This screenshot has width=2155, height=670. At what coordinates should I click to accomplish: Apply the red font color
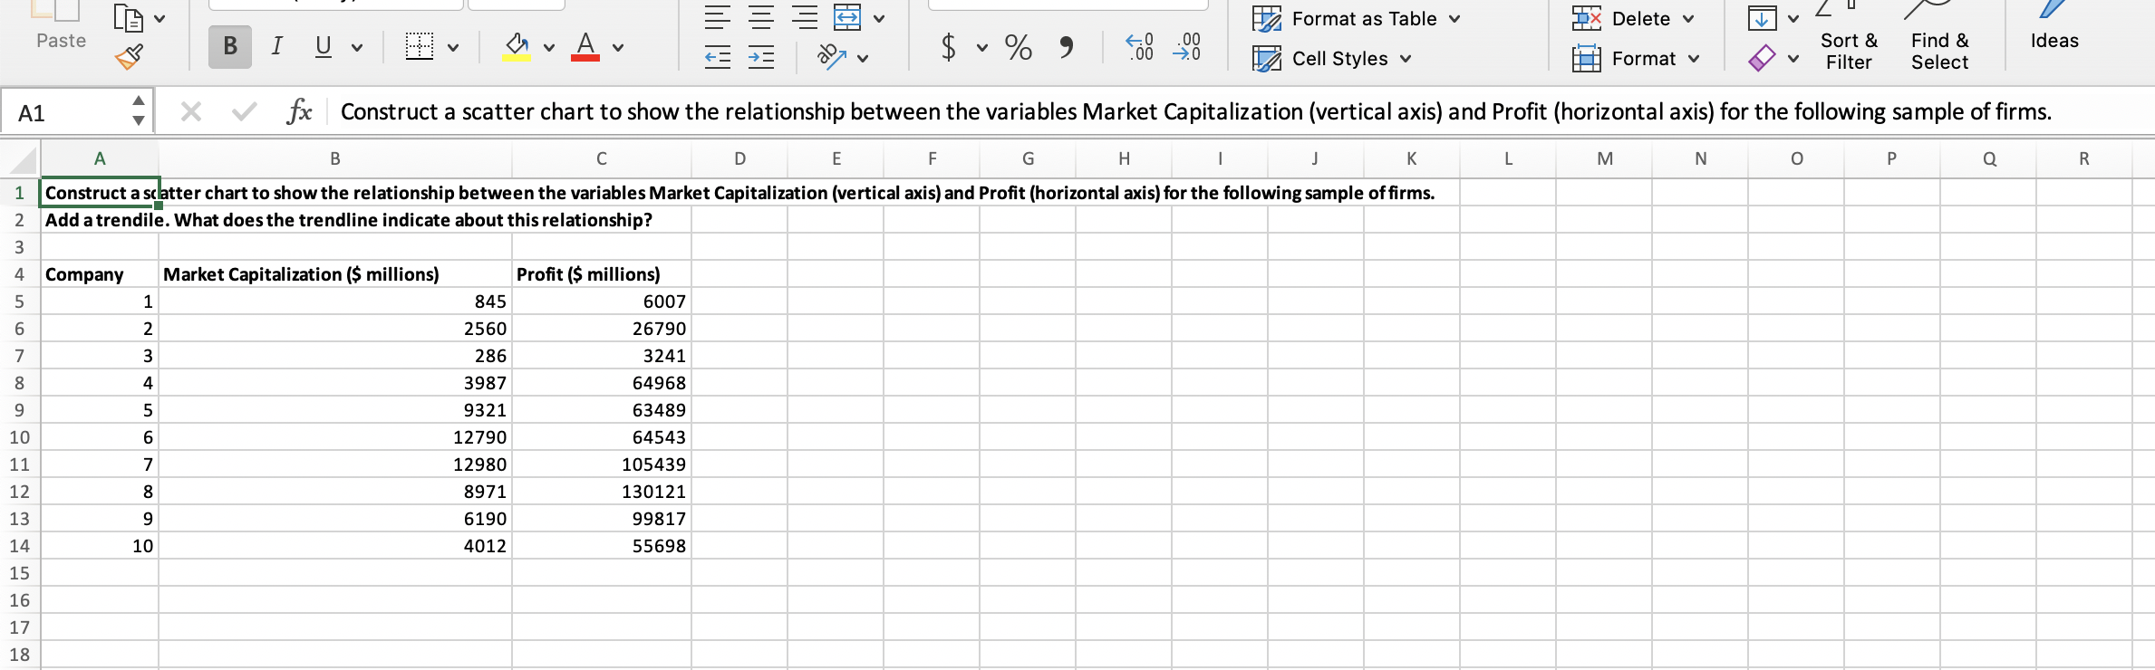click(585, 46)
